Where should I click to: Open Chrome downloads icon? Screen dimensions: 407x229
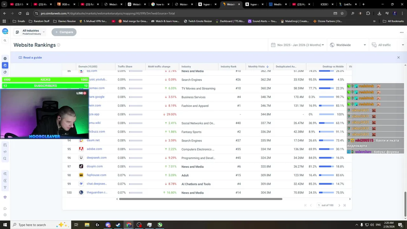(379, 13)
